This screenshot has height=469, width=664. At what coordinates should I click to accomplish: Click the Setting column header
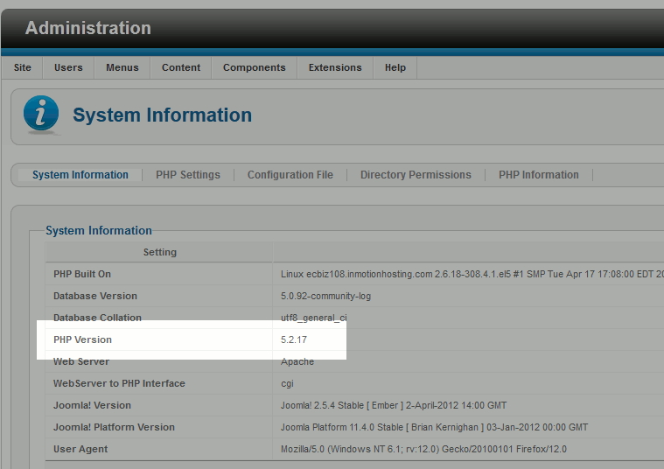[x=159, y=252]
